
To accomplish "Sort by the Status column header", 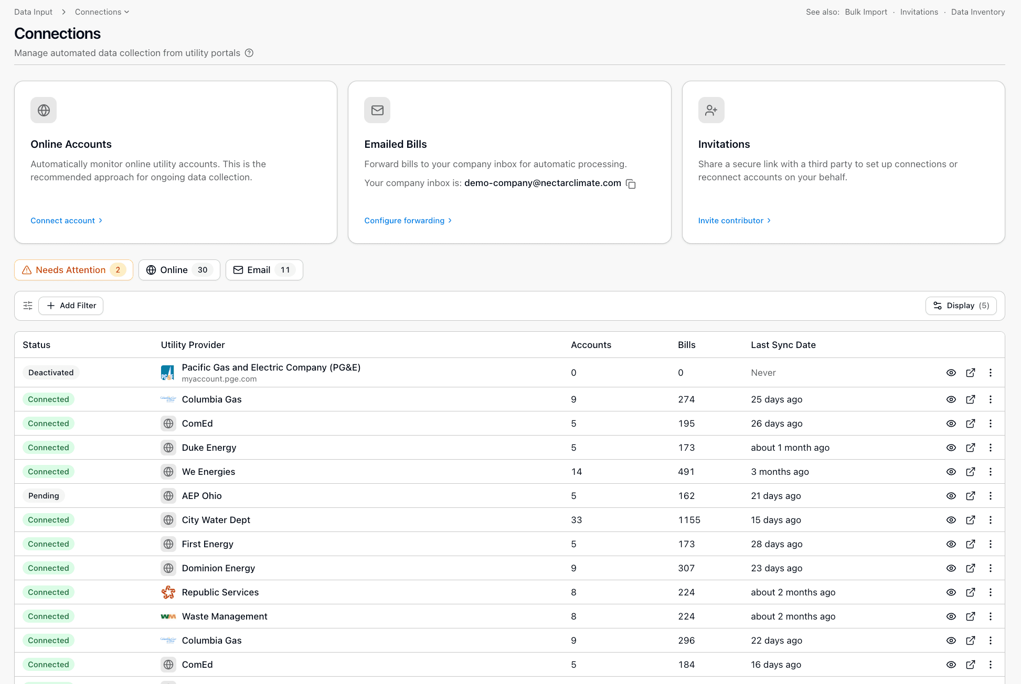I will pos(37,345).
